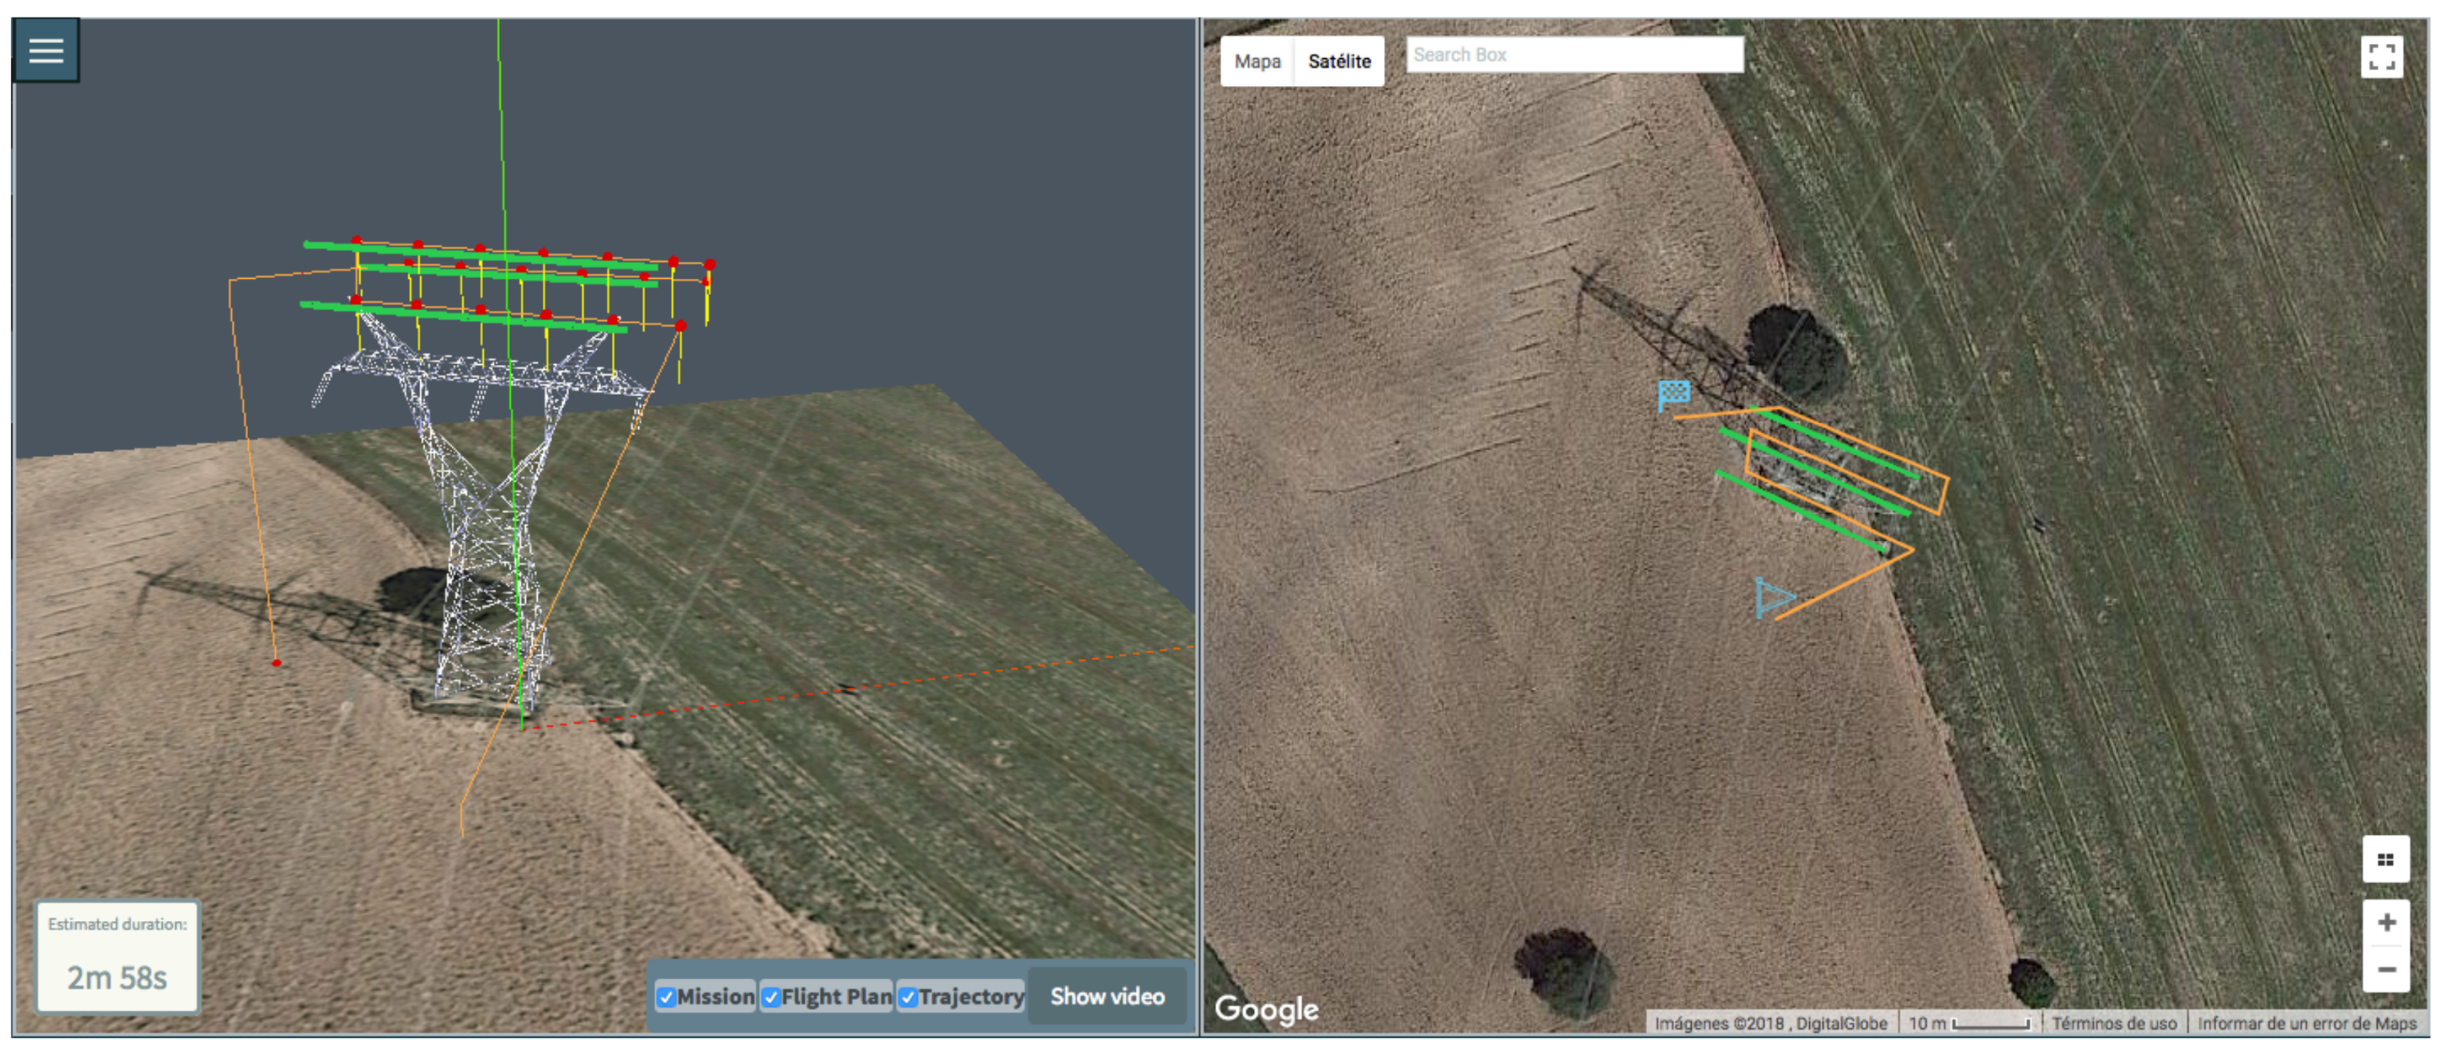The height and width of the screenshot is (1053, 2449).
Task: Disable the Trajectory checkbox
Action: coord(908,997)
